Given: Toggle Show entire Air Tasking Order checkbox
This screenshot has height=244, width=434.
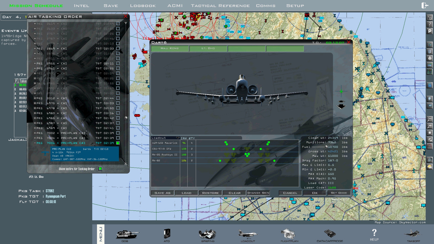Looking at the screenshot, I should (100, 169).
